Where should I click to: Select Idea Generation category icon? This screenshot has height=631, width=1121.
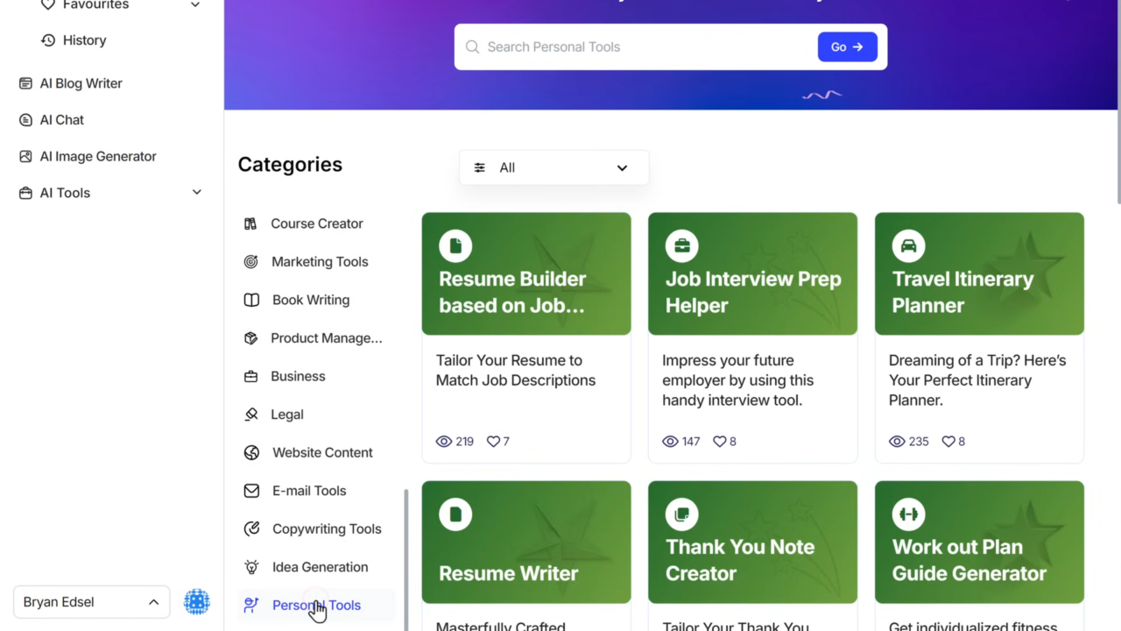click(x=251, y=567)
